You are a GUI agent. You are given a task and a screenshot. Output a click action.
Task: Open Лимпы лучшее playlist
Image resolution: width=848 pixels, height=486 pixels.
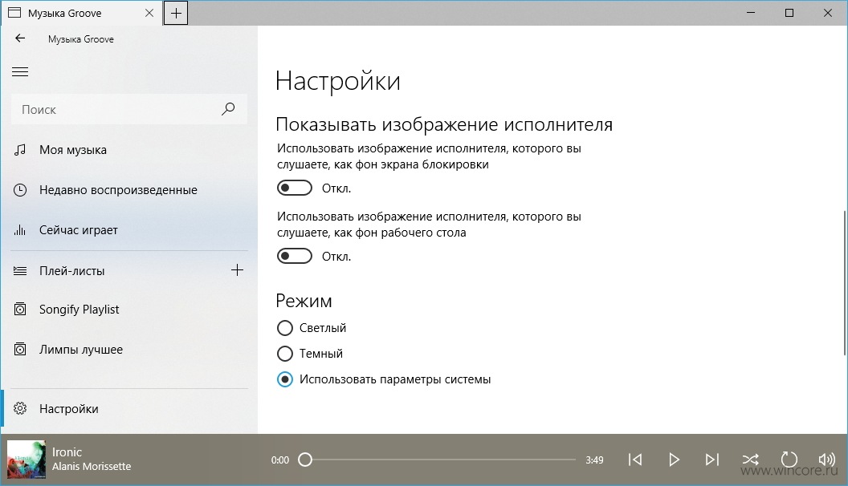(128, 350)
